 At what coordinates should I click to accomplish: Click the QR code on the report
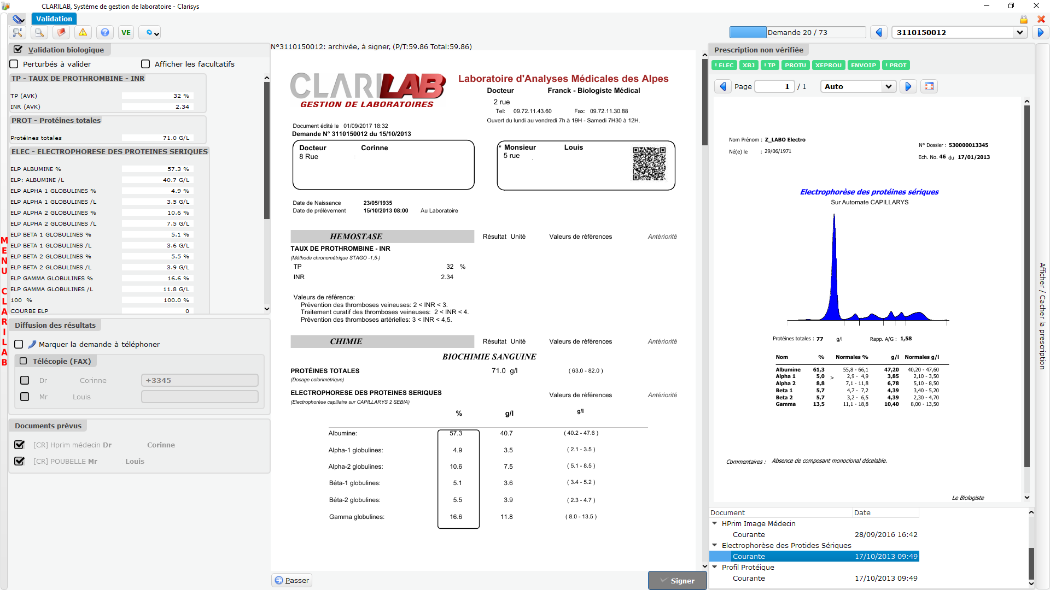click(649, 163)
